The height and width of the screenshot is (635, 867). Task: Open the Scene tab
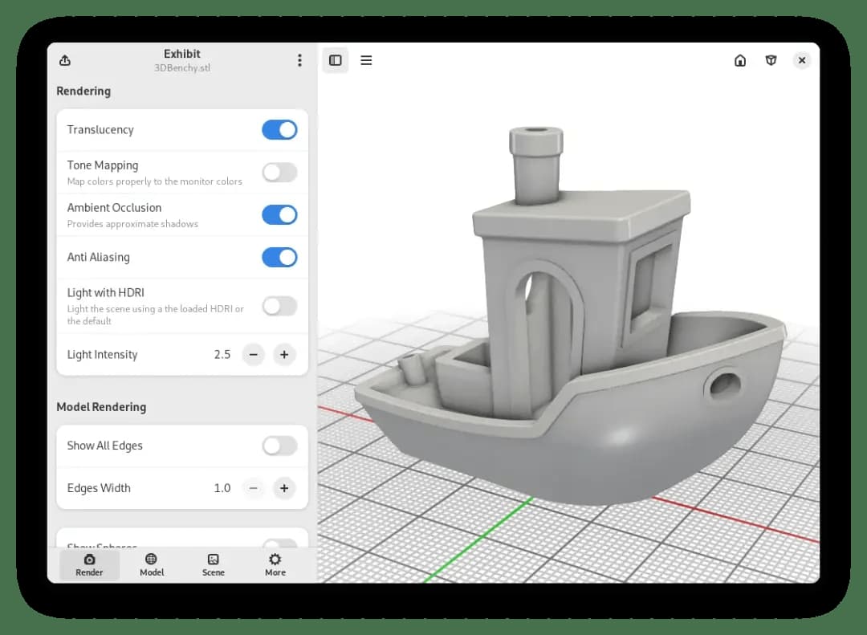pyautogui.click(x=214, y=564)
